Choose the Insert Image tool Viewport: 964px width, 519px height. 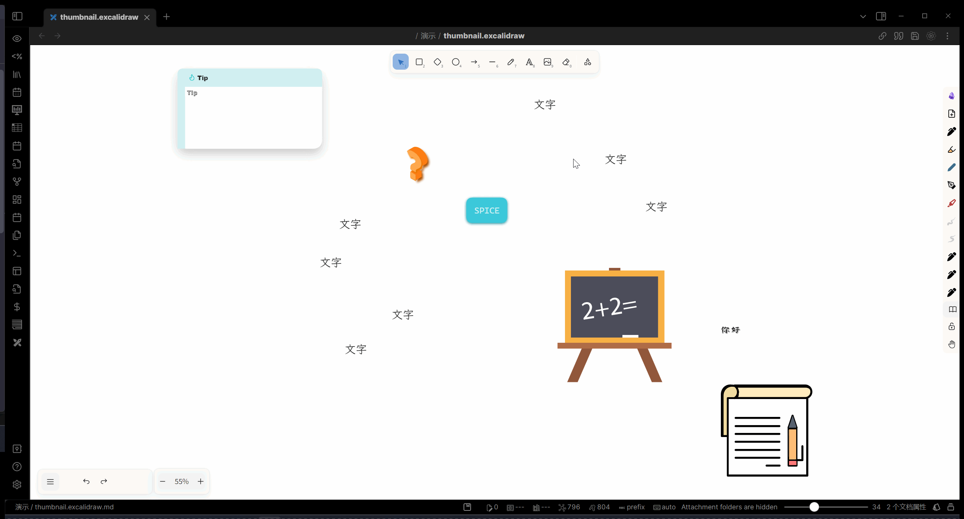point(547,62)
